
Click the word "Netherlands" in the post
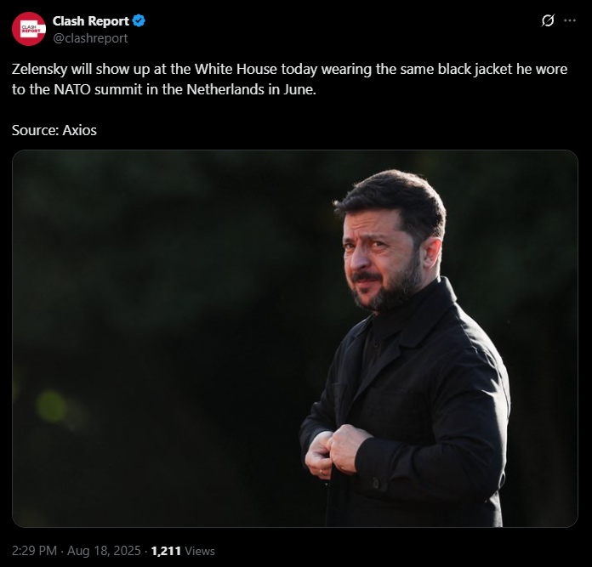coord(225,89)
